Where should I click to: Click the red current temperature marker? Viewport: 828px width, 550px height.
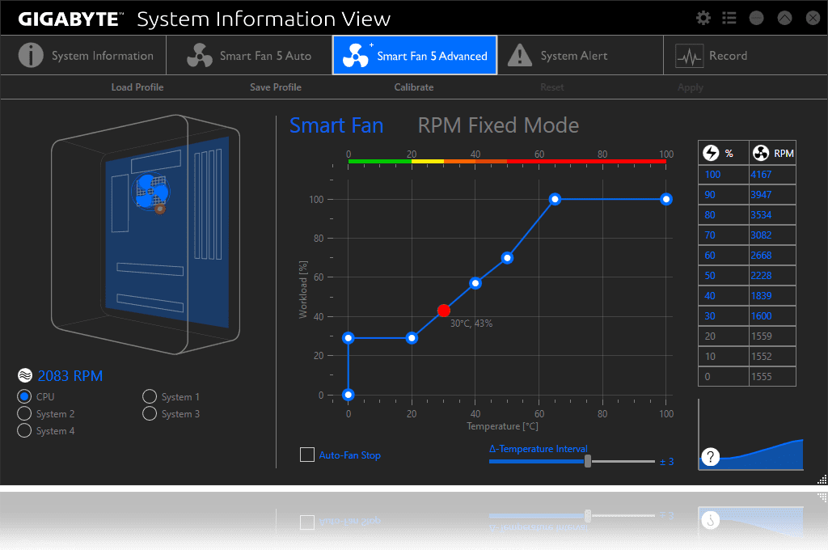tap(444, 311)
